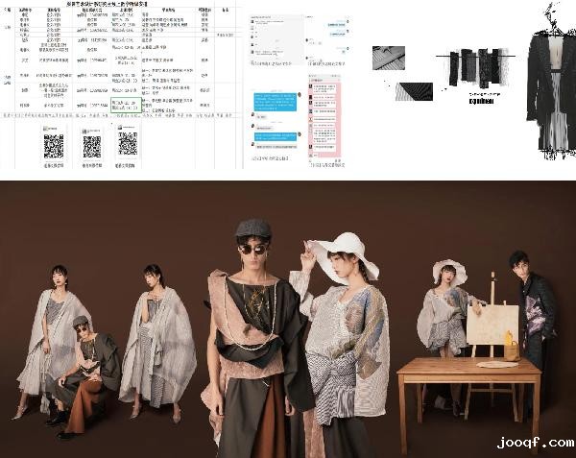Click the leftmost QR code

click(54, 145)
